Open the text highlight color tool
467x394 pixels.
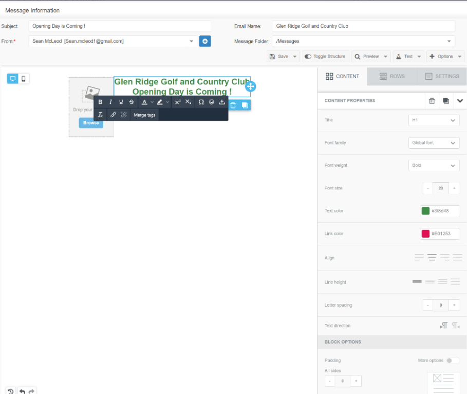160,102
